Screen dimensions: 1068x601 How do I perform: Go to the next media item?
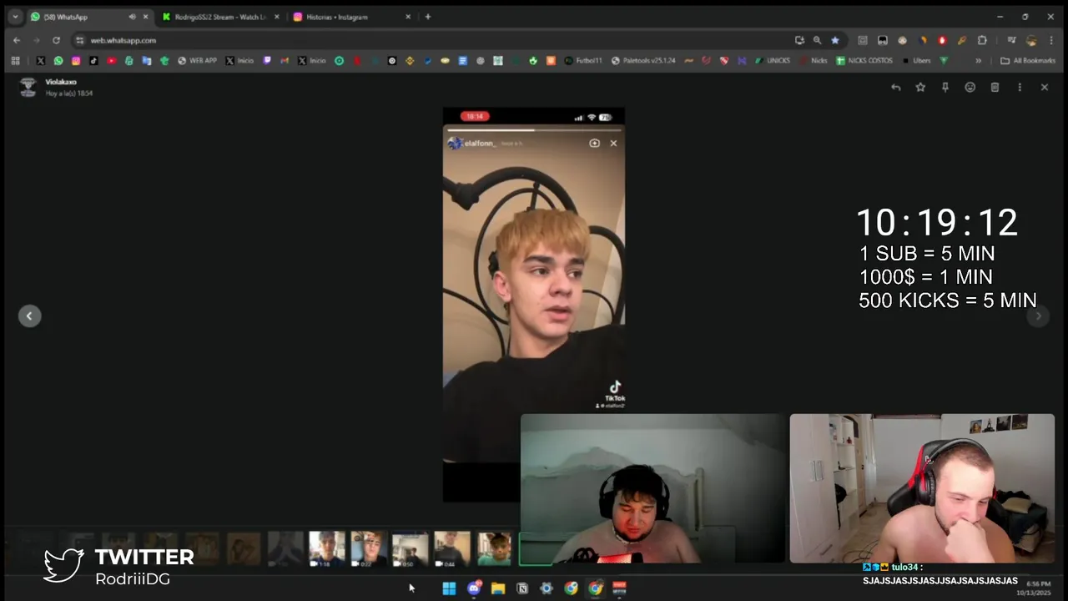pos(1038,316)
